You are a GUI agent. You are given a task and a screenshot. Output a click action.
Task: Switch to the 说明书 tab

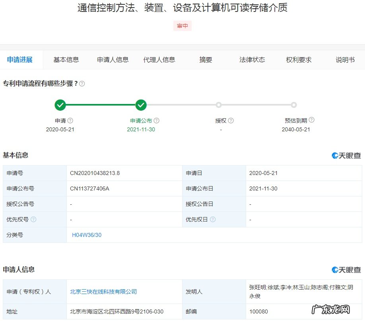(x=344, y=60)
